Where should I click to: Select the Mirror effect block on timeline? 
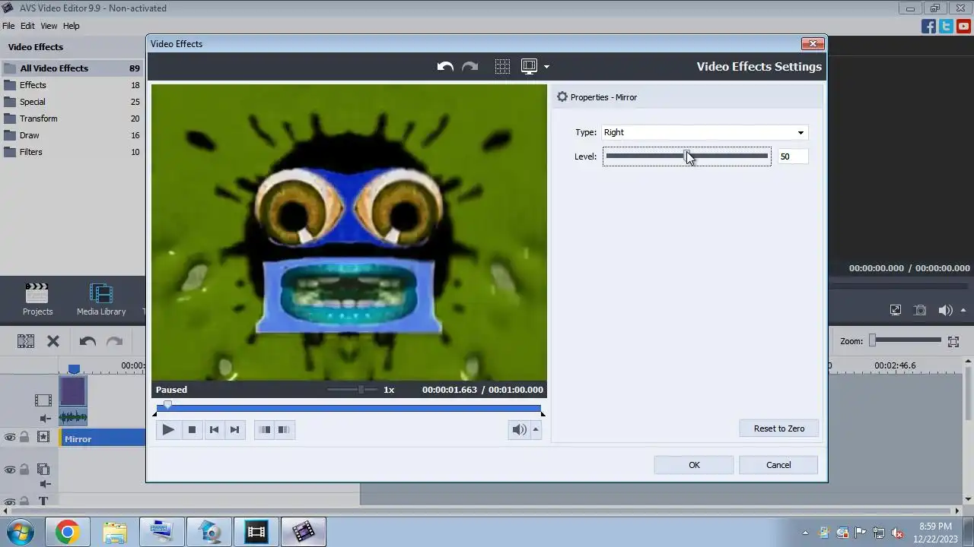click(x=102, y=438)
